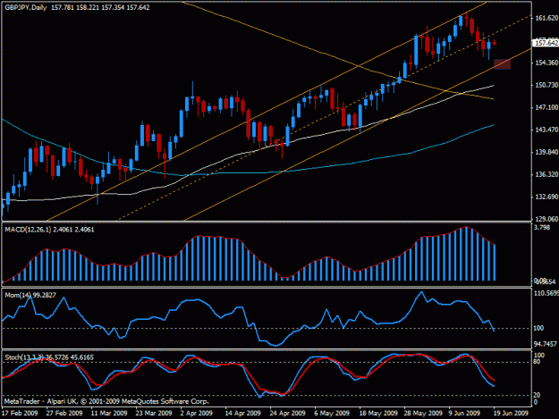Click the momentum 100 level label
Screen dimensions: 559x419
point(538,328)
